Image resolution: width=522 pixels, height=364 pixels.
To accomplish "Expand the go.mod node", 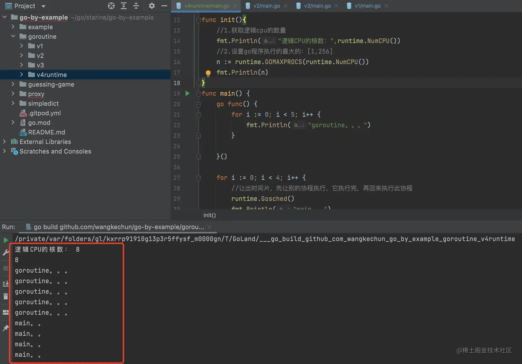I will click(x=13, y=122).
